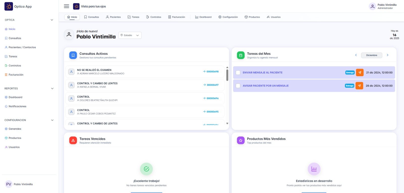Screen dimensions: 404x193
Task: Click orange send icon for AVISAR PACIENTE task
Action: pos(359,86)
